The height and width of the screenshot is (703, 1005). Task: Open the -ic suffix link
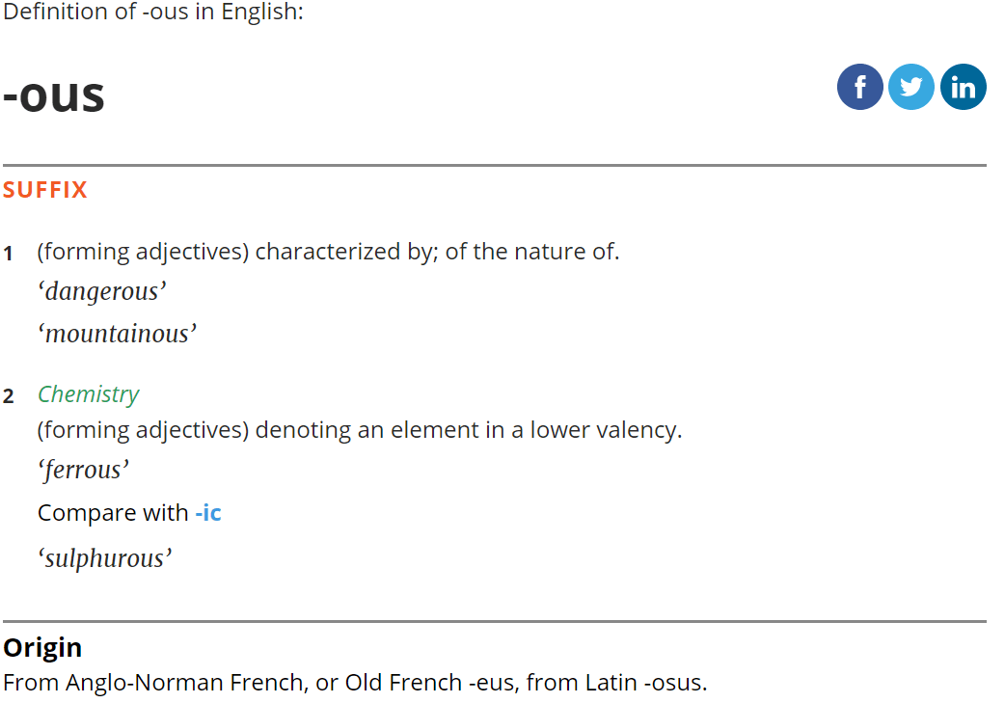click(x=207, y=513)
